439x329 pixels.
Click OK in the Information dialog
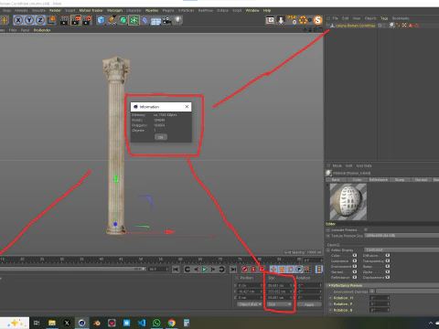pos(161,137)
